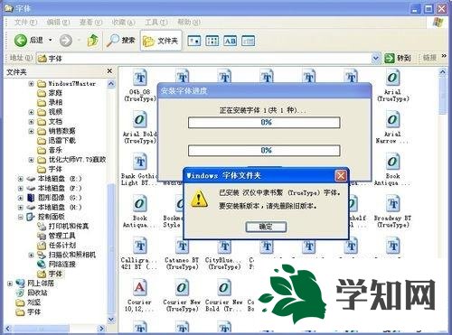Click the upper installation progress bar

(264, 122)
